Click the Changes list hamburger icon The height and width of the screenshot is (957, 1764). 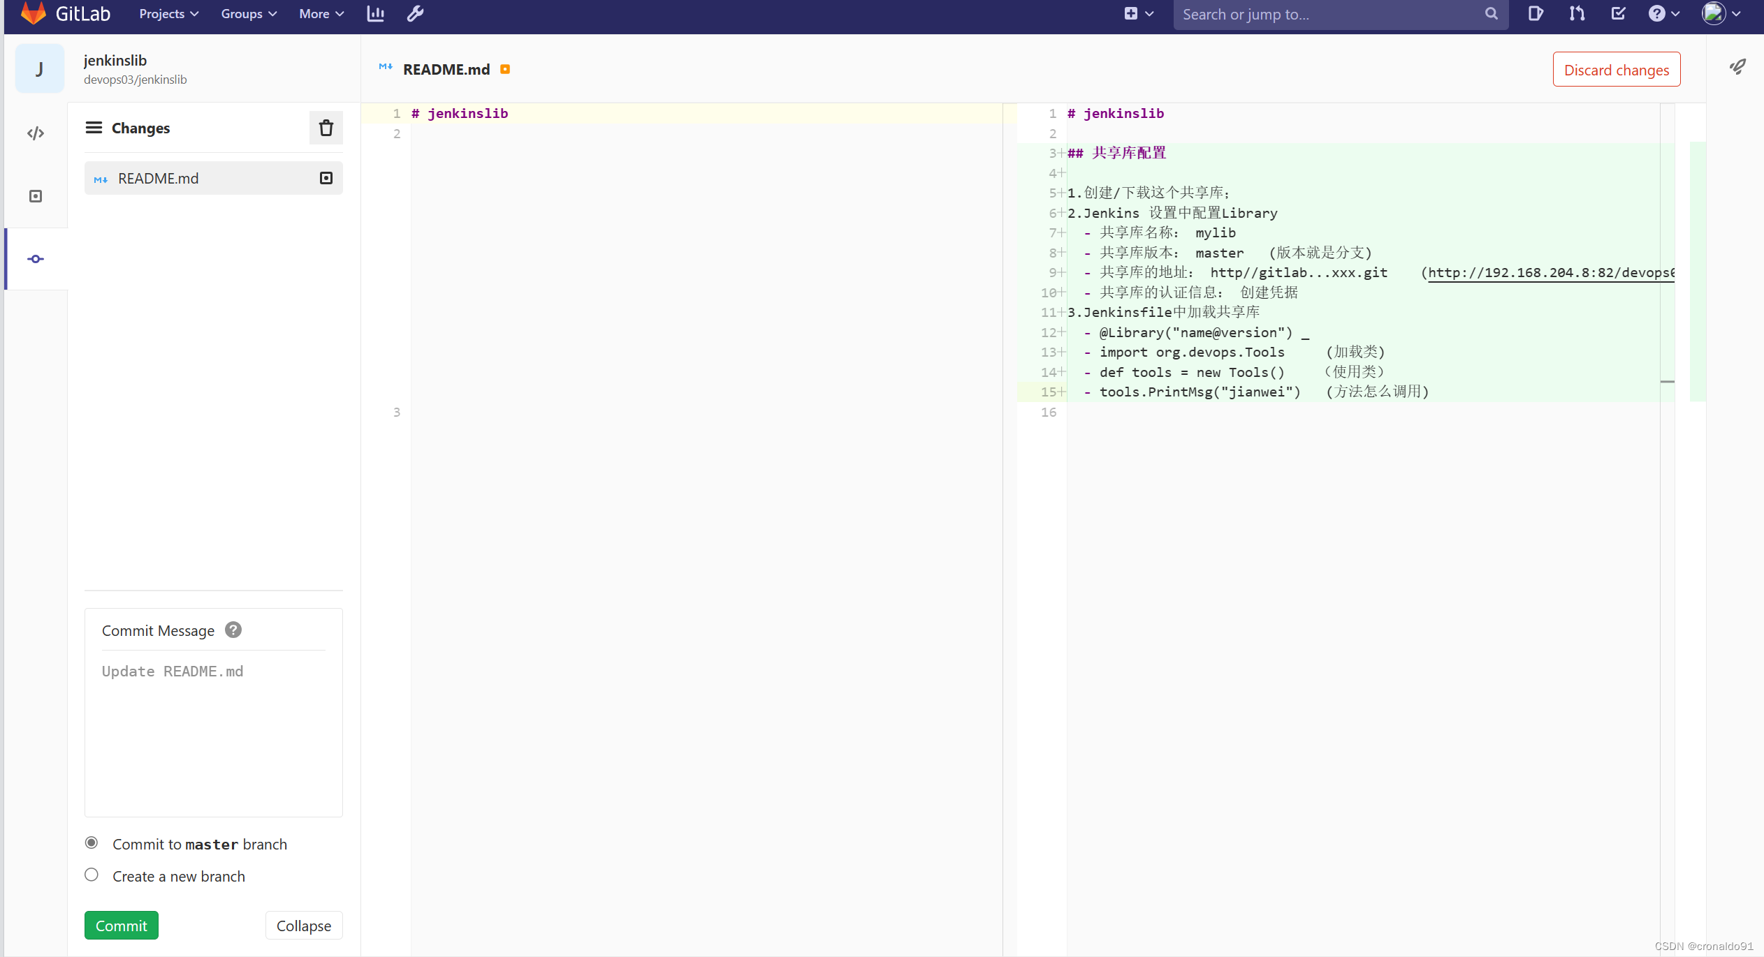click(x=94, y=128)
